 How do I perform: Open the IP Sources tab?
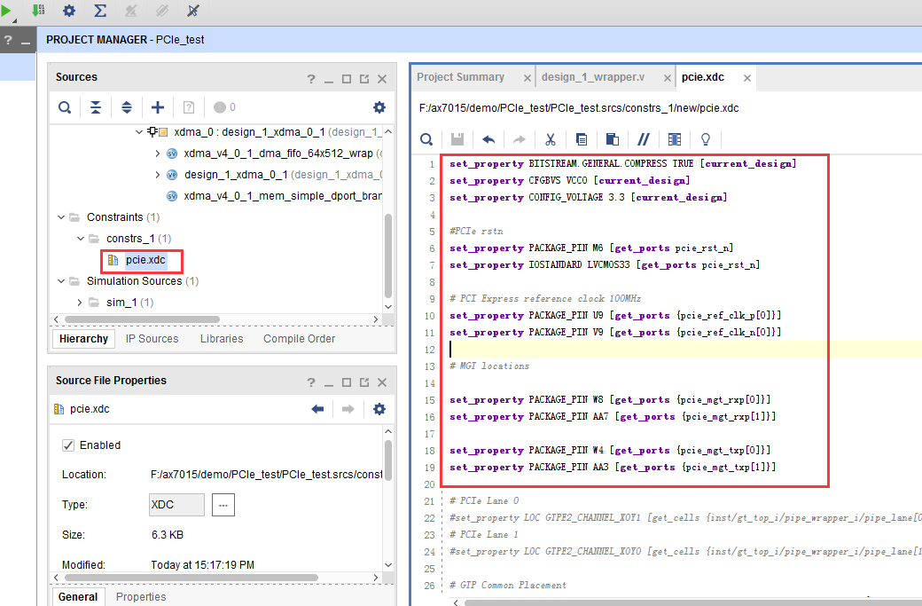click(152, 339)
